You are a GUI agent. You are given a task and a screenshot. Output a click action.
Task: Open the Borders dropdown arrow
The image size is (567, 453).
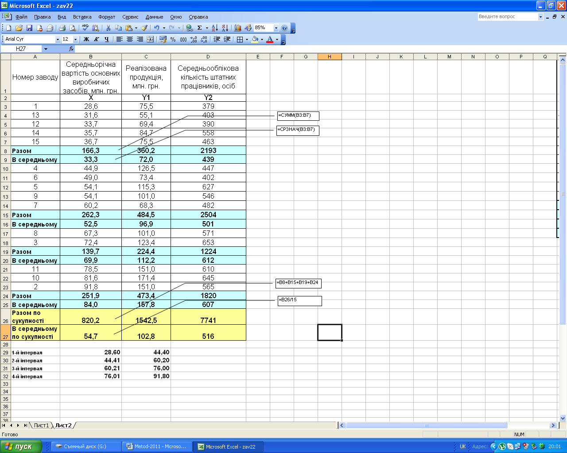(247, 39)
